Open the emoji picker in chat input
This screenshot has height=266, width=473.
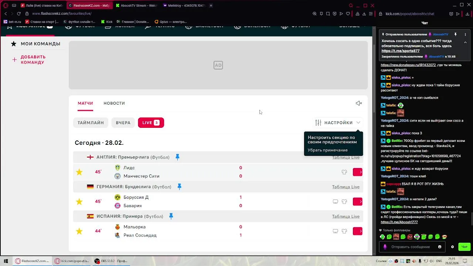pos(440,247)
